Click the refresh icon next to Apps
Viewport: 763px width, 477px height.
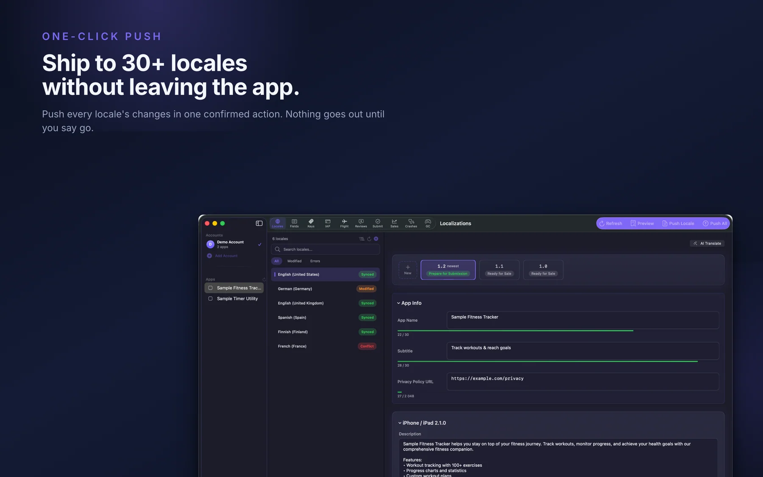pos(264,279)
